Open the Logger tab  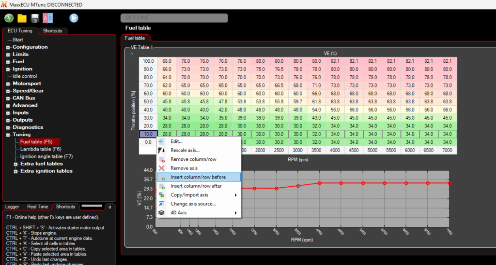pyautogui.click(x=12, y=207)
